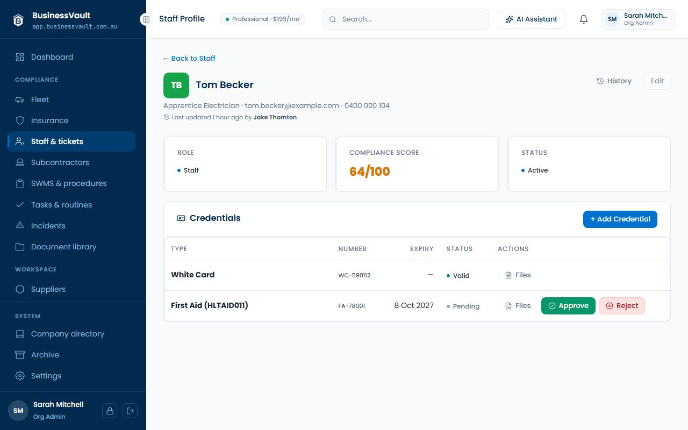Click the Incidents warning triangle icon

20,226
